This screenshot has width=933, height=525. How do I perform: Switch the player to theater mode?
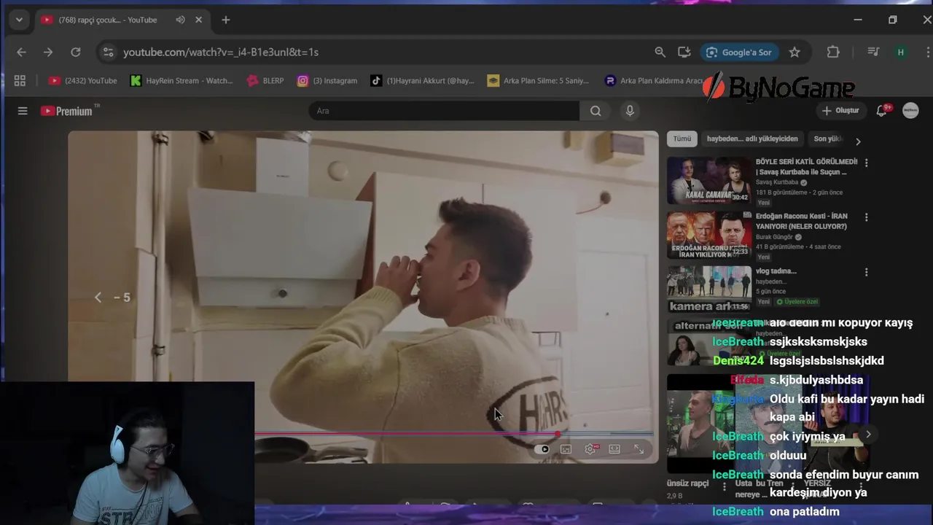tap(614, 449)
